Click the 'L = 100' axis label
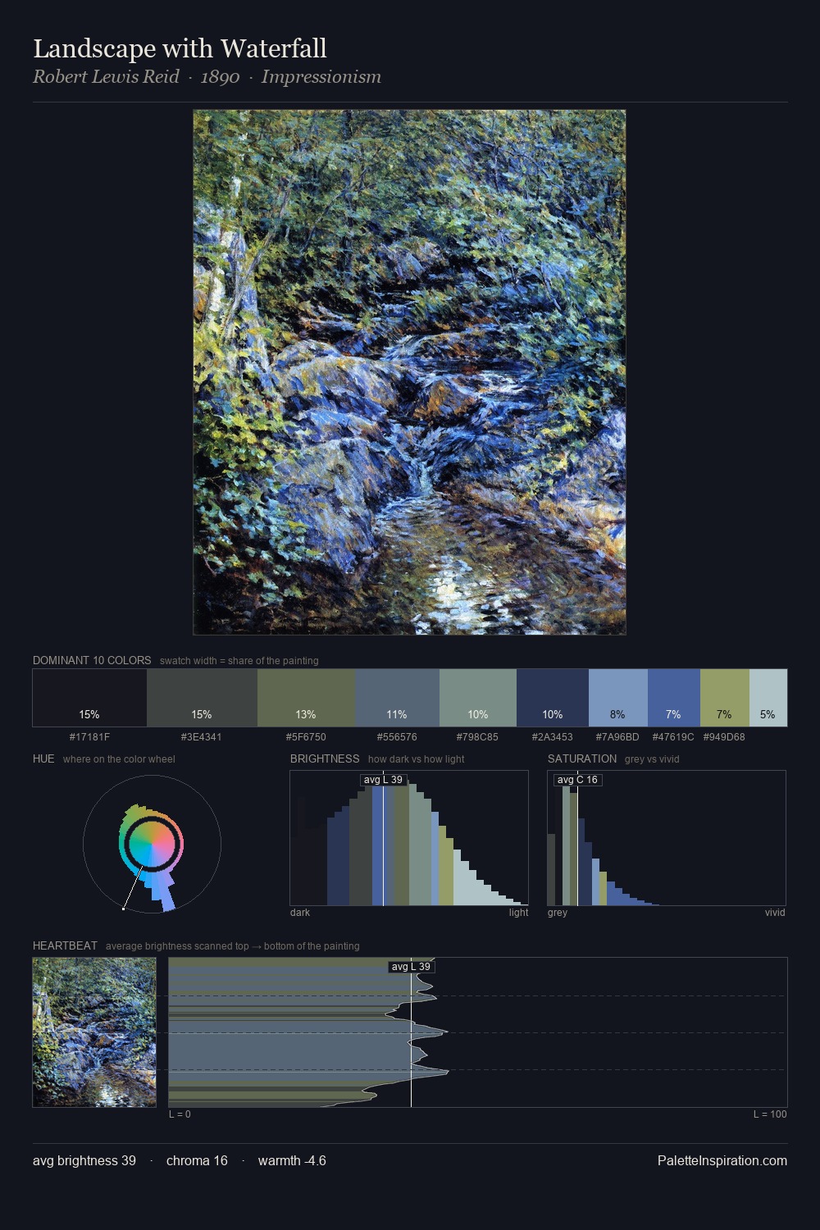This screenshot has height=1230, width=820. 770,1114
